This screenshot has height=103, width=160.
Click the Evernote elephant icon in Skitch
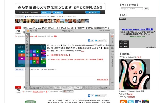(36, 31)
